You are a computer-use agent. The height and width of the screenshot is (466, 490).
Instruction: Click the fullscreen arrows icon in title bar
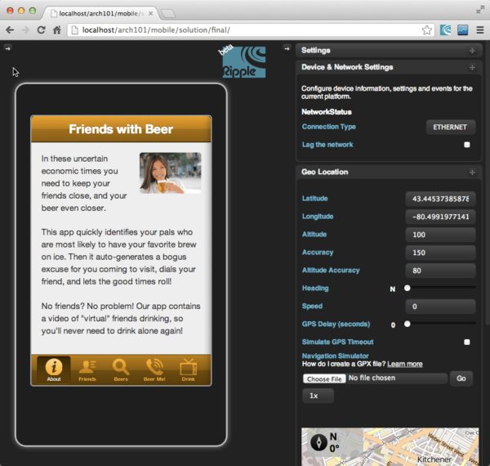(x=480, y=10)
